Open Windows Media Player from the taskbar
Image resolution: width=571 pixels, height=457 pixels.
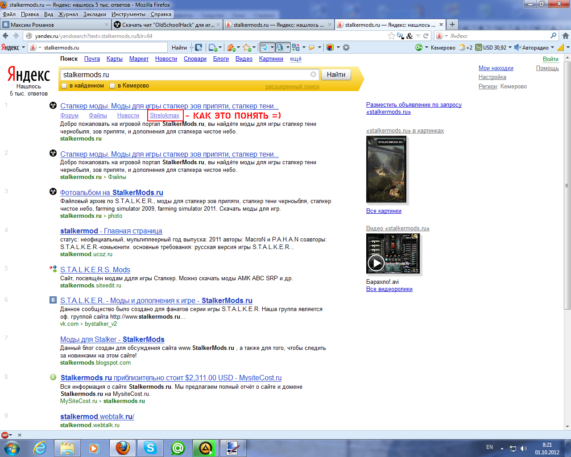[95, 448]
